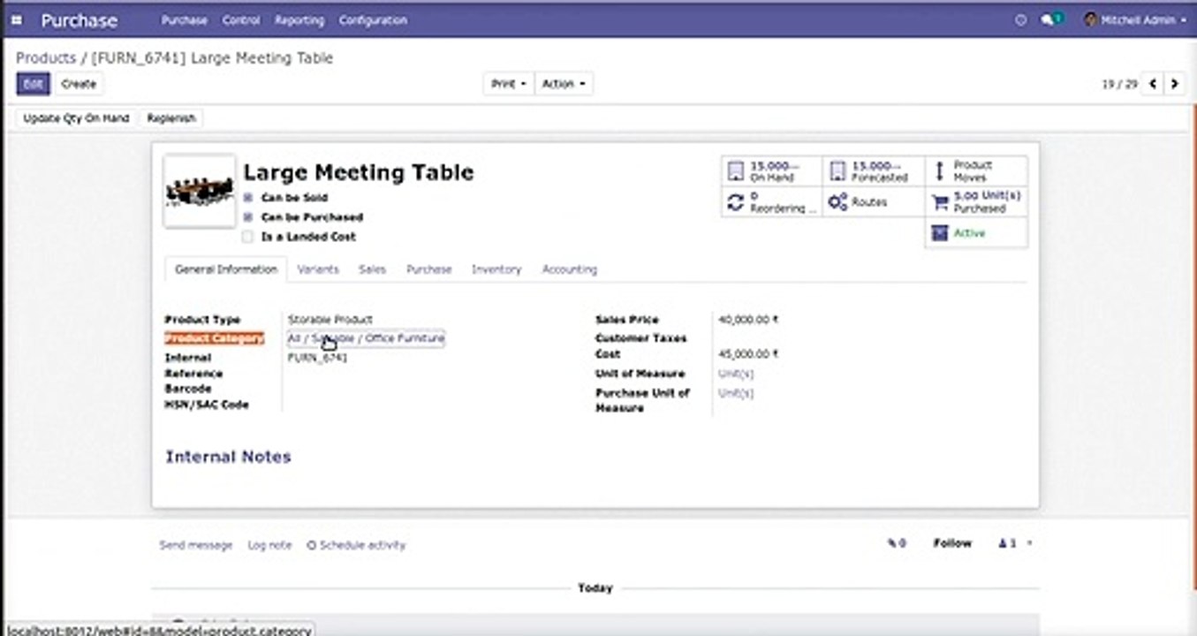The image size is (1197, 636).
Task: Click the 19 / 29 pager counter
Action: point(1119,85)
